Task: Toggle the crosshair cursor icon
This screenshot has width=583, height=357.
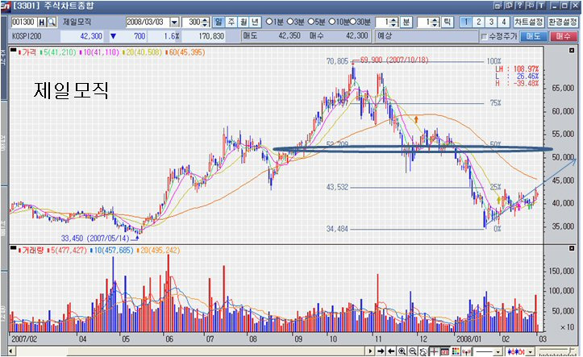Action: [434, 351]
